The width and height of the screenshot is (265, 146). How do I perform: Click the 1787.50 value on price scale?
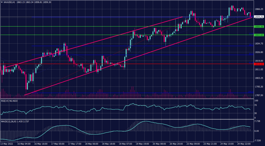click(x=259, y=95)
